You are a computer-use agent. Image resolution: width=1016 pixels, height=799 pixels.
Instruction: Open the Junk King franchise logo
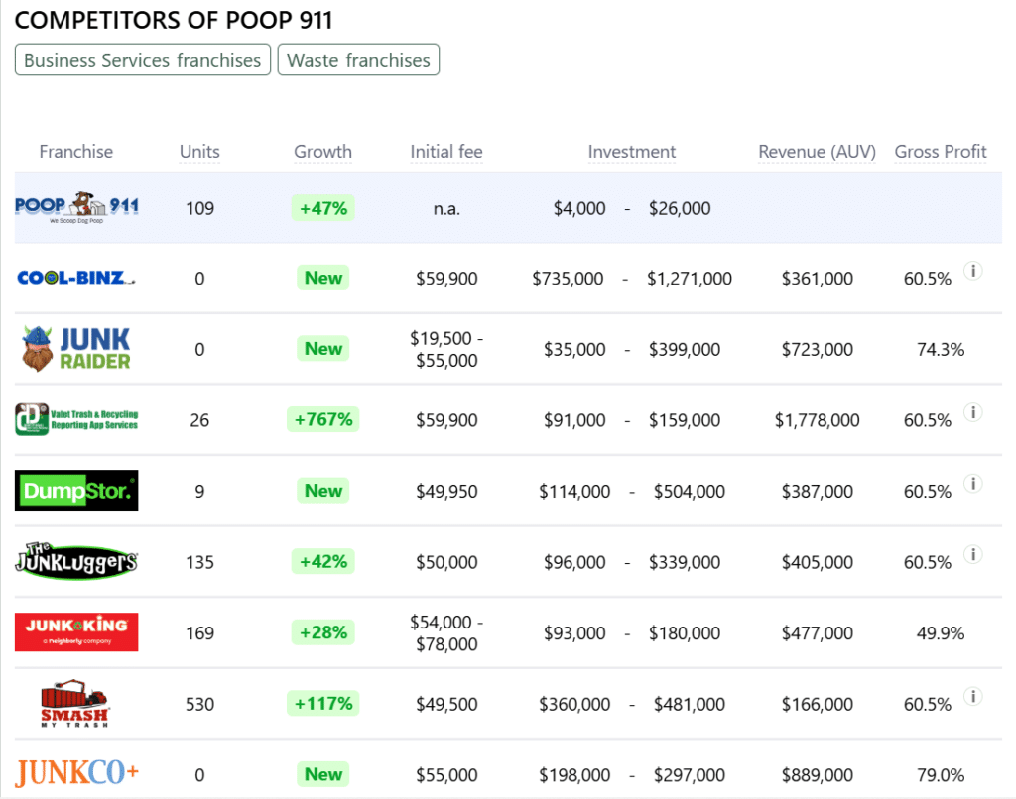76,631
